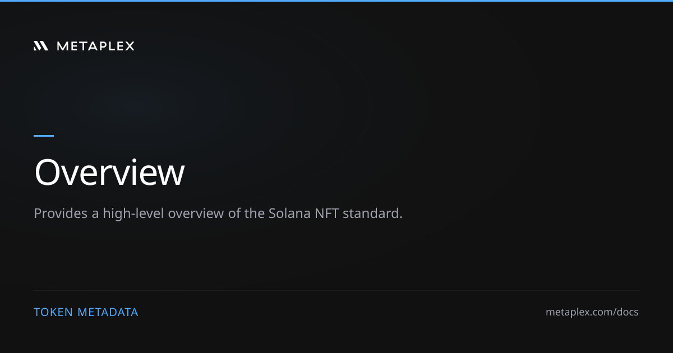Click the Metaplex M logo icon
Image resolution: width=673 pixels, height=353 pixels.
point(41,46)
